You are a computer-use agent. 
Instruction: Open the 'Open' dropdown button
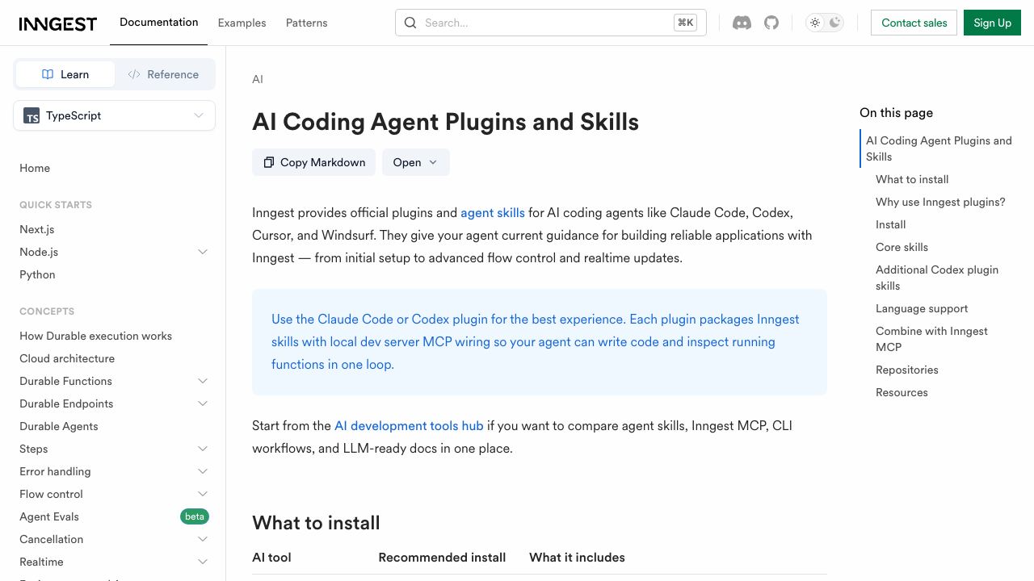click(415, 162)
